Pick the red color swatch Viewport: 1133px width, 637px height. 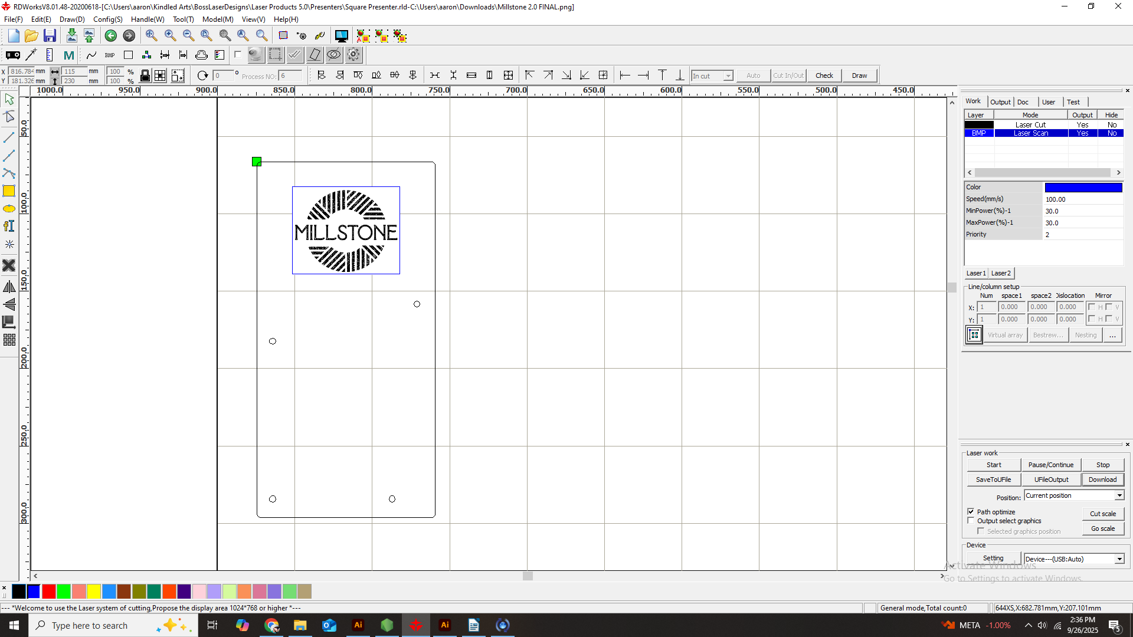click(x=49, y=591)
